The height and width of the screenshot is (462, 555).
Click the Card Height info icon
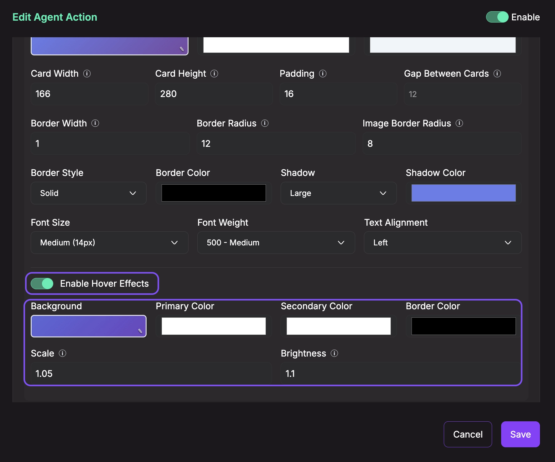pos(214,74)
